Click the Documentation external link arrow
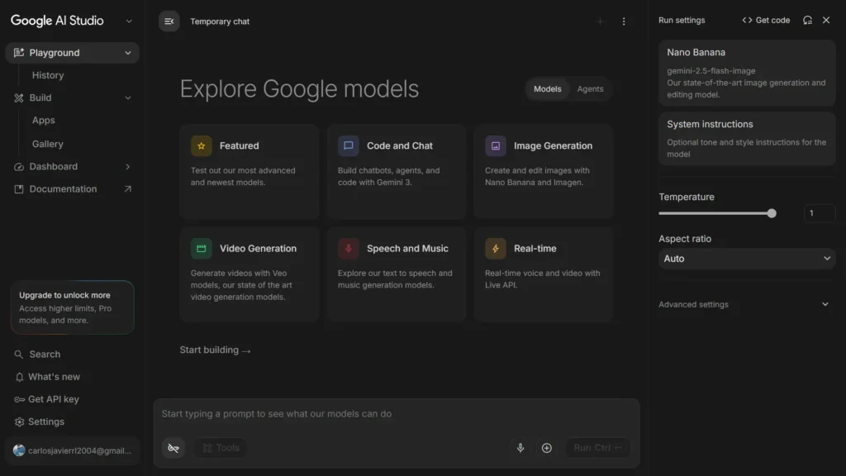 click(128, 189)
